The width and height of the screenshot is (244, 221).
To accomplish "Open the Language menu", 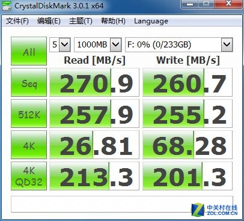I will tap(151, 21).
